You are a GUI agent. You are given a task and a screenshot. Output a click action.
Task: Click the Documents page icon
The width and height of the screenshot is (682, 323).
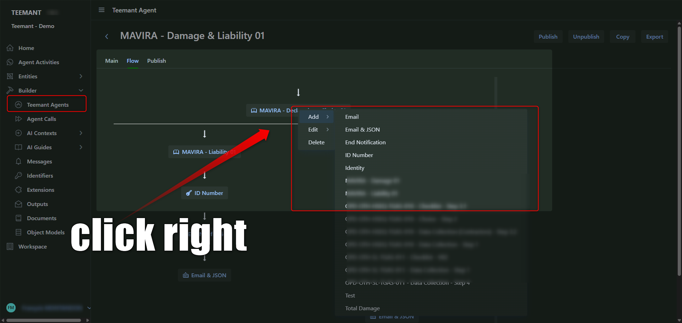tap(18, 218)
